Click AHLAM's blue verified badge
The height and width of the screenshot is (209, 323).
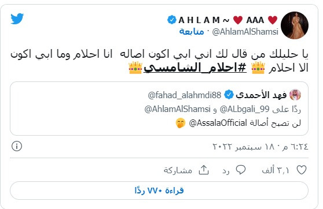pyautogui.click(x=172, y=20)
